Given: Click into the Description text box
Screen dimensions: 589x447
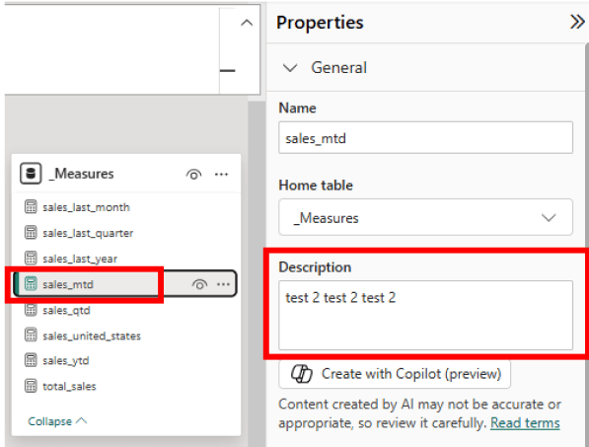Looking at the screenshot, I should pos(425,315).
